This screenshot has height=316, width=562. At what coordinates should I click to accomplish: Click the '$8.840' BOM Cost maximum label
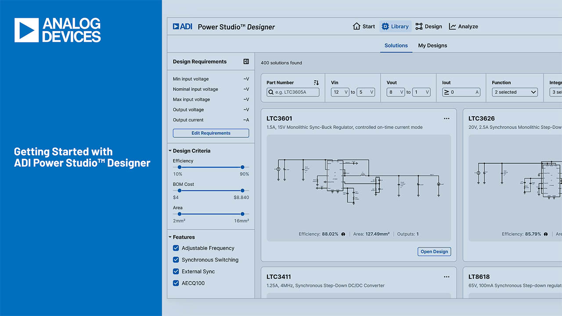[241, 197]
